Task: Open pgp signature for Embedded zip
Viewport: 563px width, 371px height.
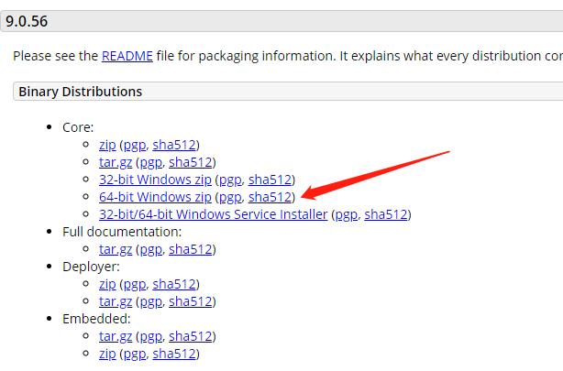Action: (x=134, y=354)
